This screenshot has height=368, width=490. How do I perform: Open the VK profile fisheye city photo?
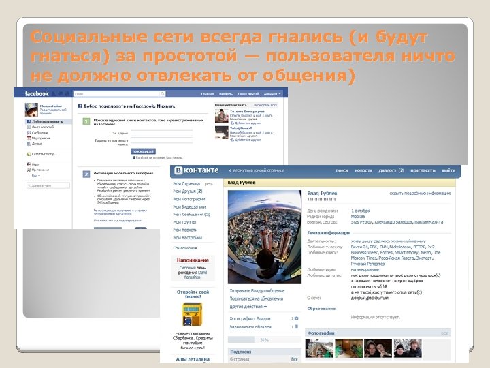point(264,237)
